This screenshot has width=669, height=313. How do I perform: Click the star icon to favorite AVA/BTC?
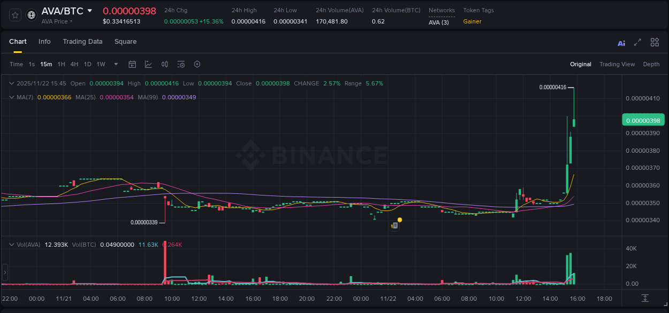(15, 15)
